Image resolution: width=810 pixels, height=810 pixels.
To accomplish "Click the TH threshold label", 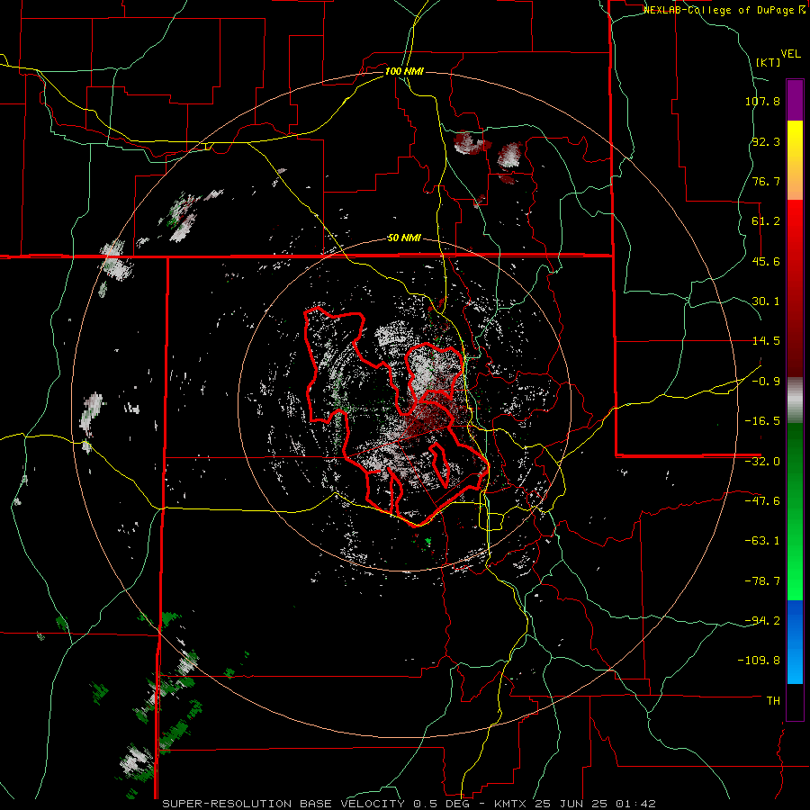I will (773, 701).
